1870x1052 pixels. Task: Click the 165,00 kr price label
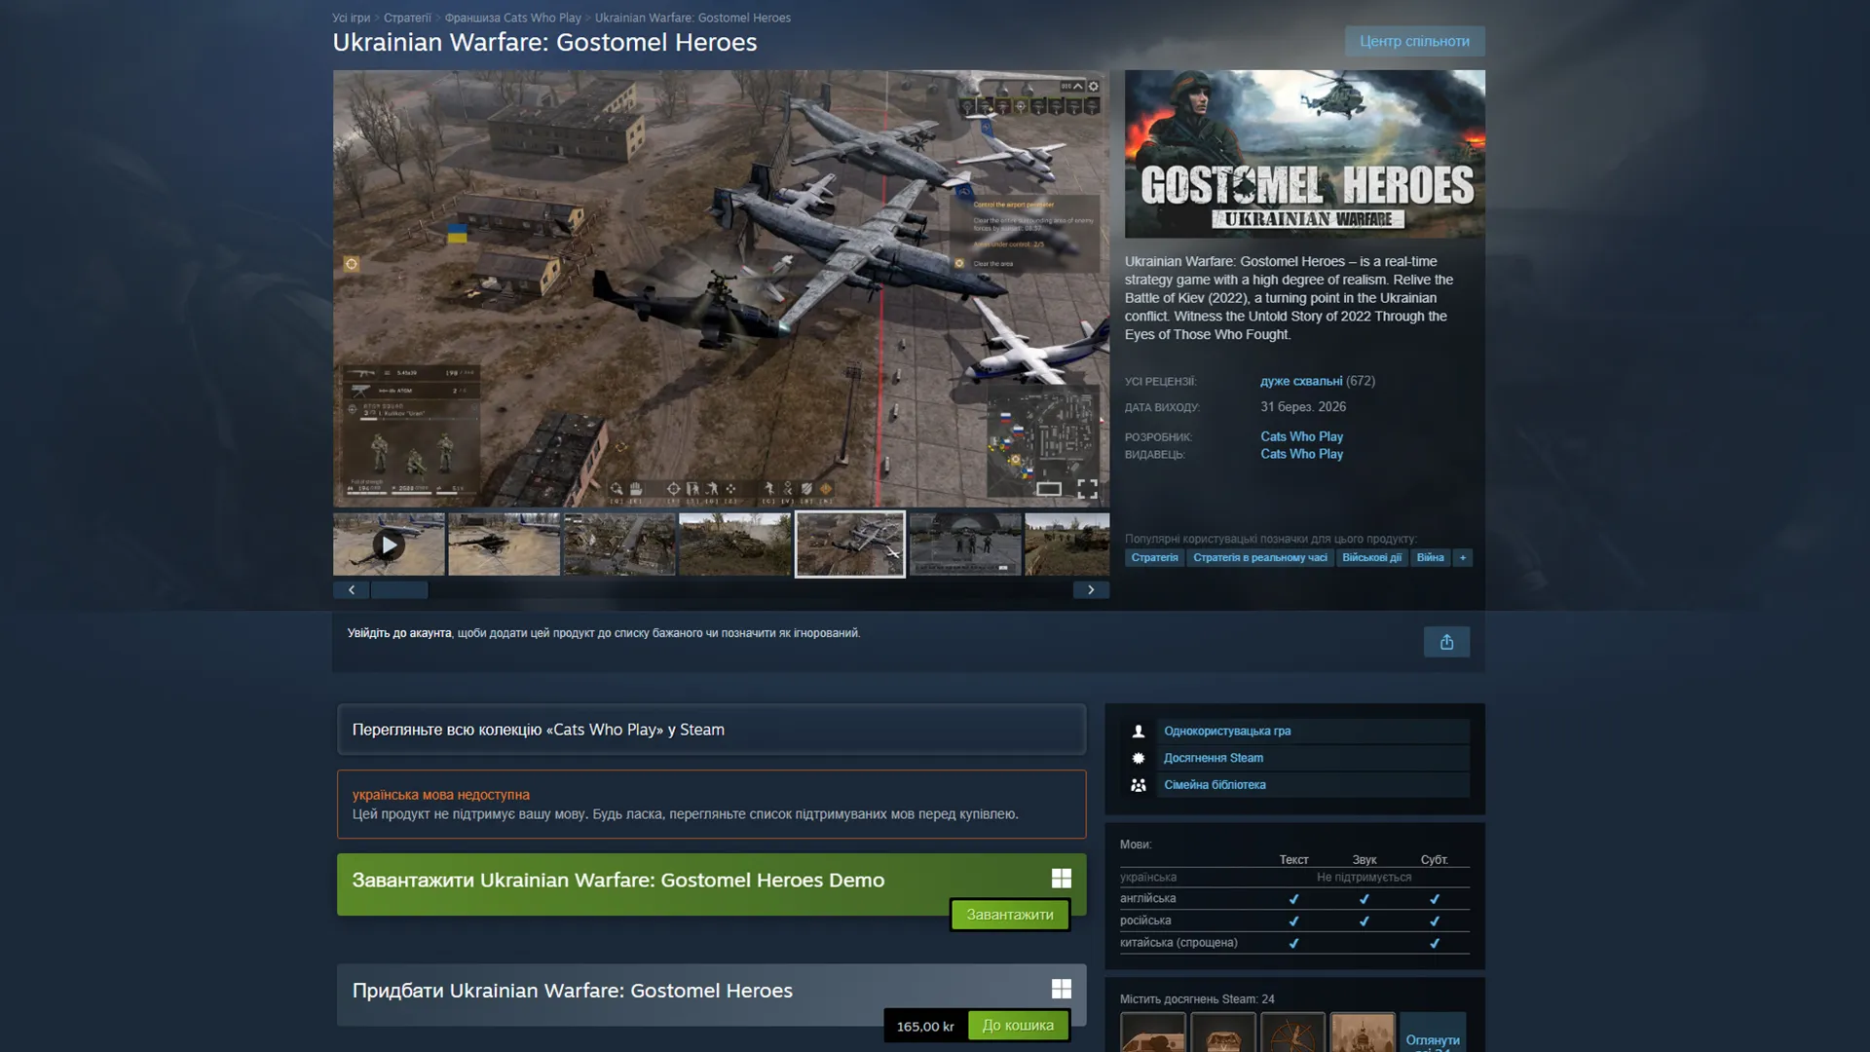coord(925,1027)
